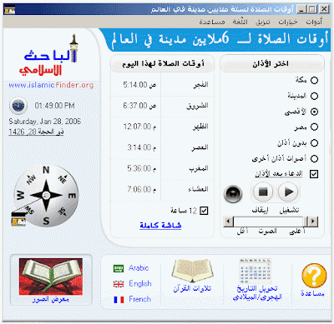334x324 pixels.
Task: Stop the adhan playback
Action: click(263, 192)
